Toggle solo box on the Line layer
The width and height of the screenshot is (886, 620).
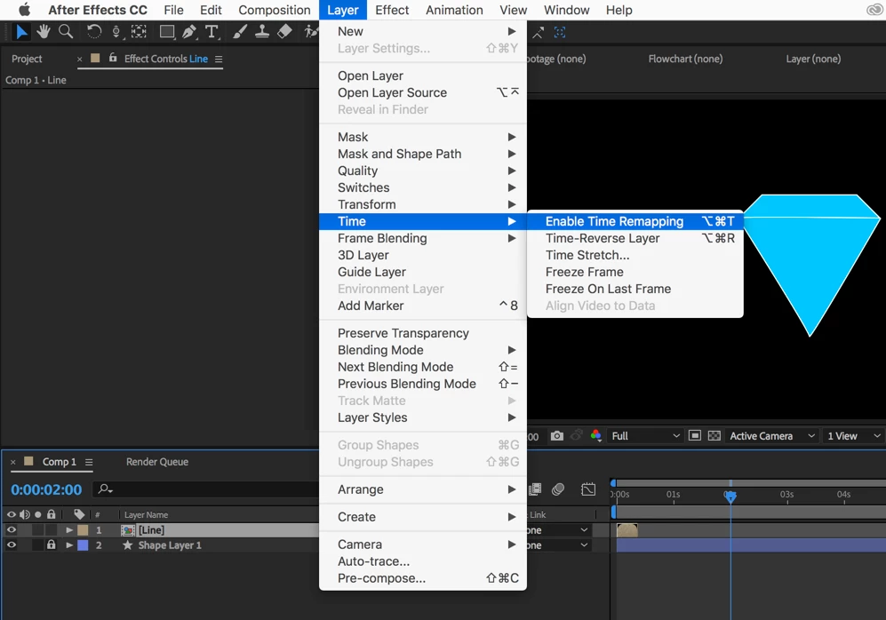point(38,529)
